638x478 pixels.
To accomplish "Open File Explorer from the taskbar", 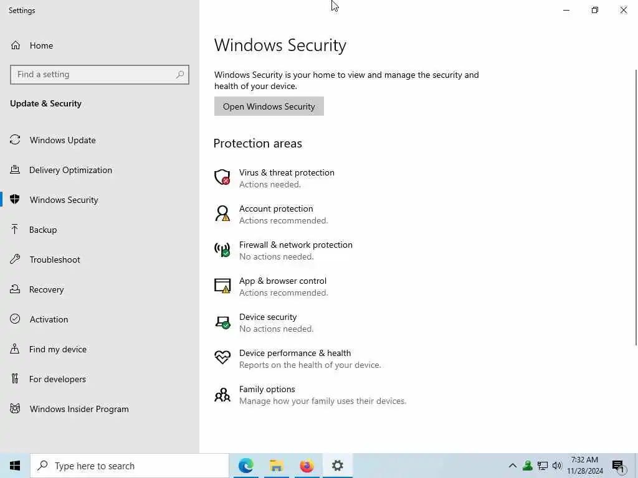I will [276, 466].
